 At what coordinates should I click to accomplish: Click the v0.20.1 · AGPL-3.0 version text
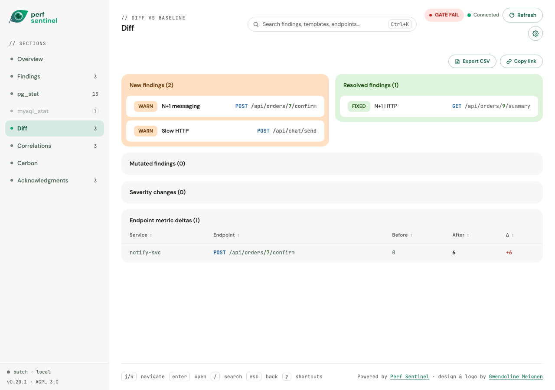(33, 382)
